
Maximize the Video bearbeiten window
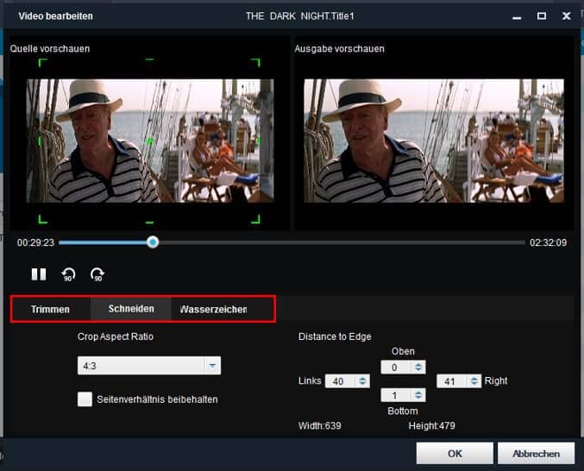(x=542, y=16)
